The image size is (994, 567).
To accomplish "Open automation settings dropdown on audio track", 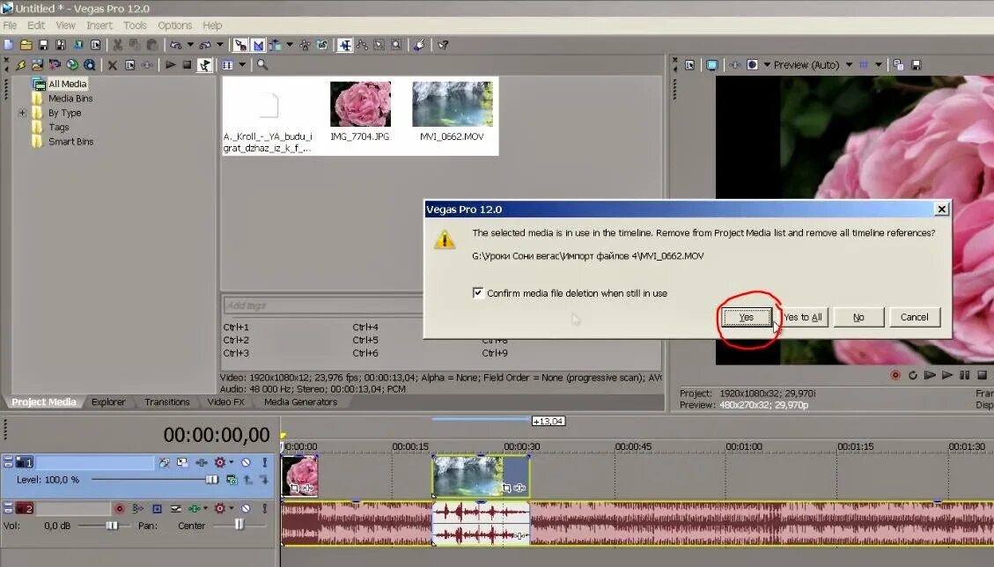I will tap(232, 509).
